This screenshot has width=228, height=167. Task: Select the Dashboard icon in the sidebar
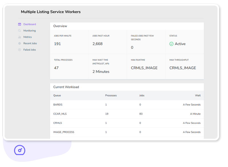tap(20, 24)
